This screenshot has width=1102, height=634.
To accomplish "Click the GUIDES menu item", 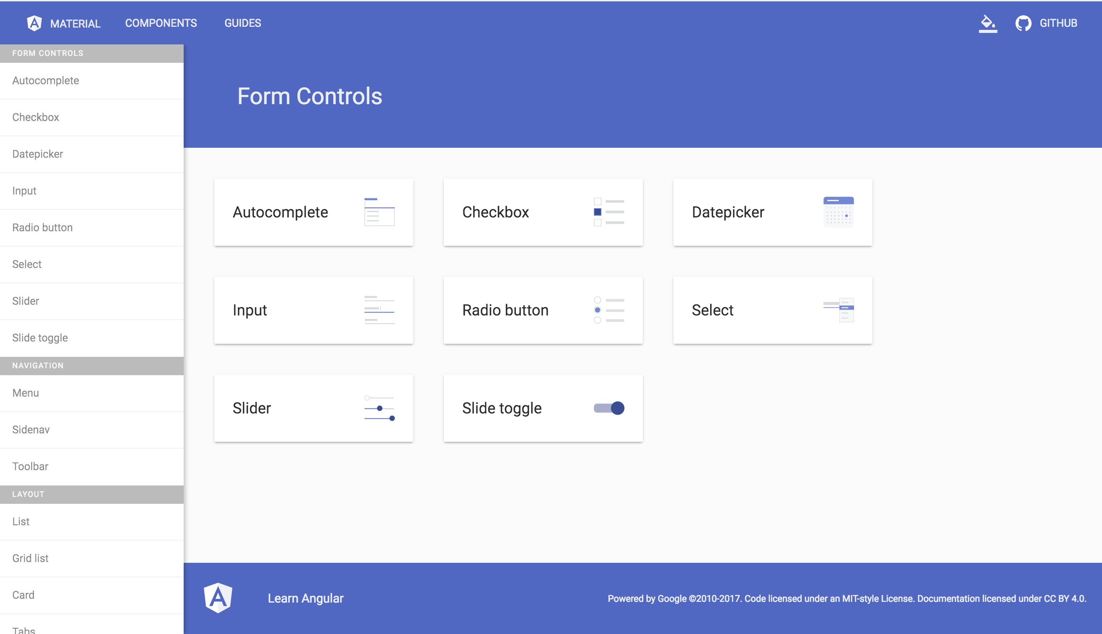I will (242, 23).
